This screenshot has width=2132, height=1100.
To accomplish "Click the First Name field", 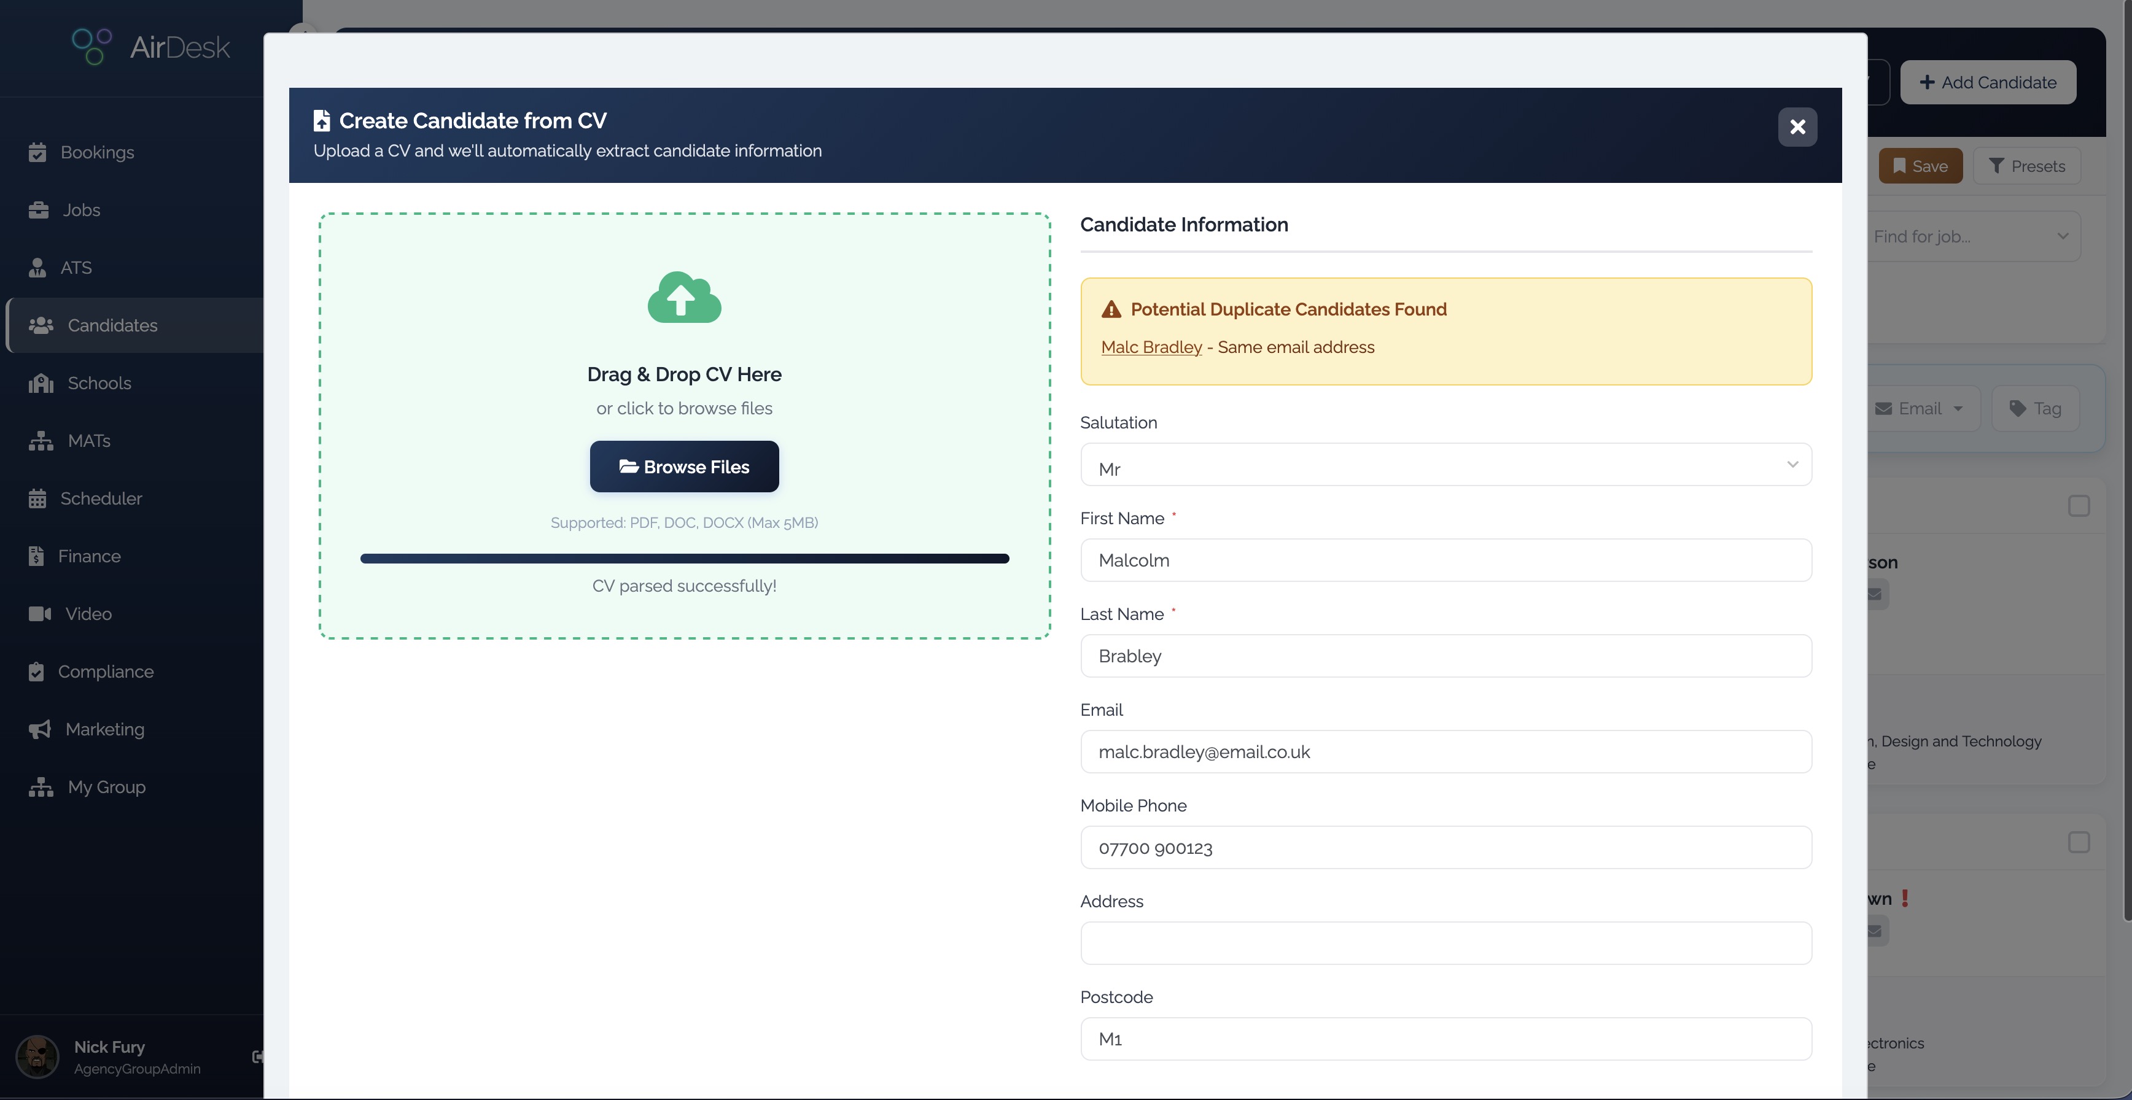I will pyautogui.click(x=1446, y=561).
